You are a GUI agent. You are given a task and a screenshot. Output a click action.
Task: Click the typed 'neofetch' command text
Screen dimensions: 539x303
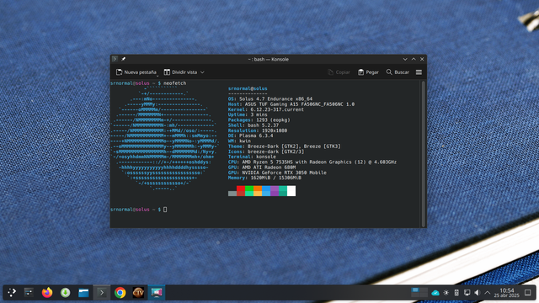(x=174, y=83)
